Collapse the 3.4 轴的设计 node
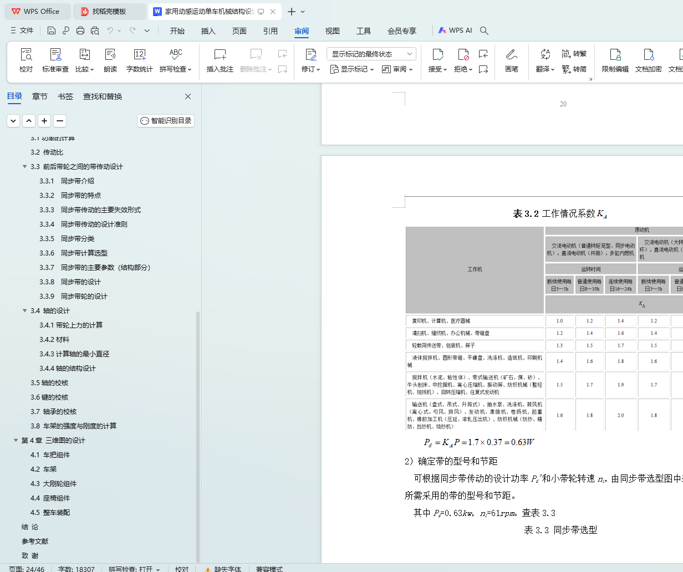683x572 pixels. tap(24, 310)
